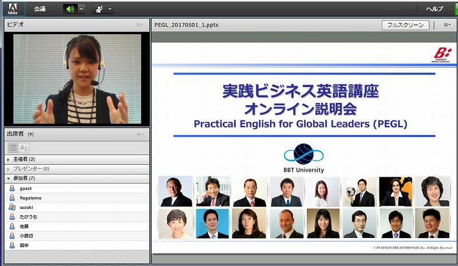Click the PEGL_20170501_1.pptx file title
The width and height of the screenshot is (458, 266).
(x=187, y=25)
